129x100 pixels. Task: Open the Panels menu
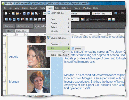pyautogui.click(x=77, y=8)
